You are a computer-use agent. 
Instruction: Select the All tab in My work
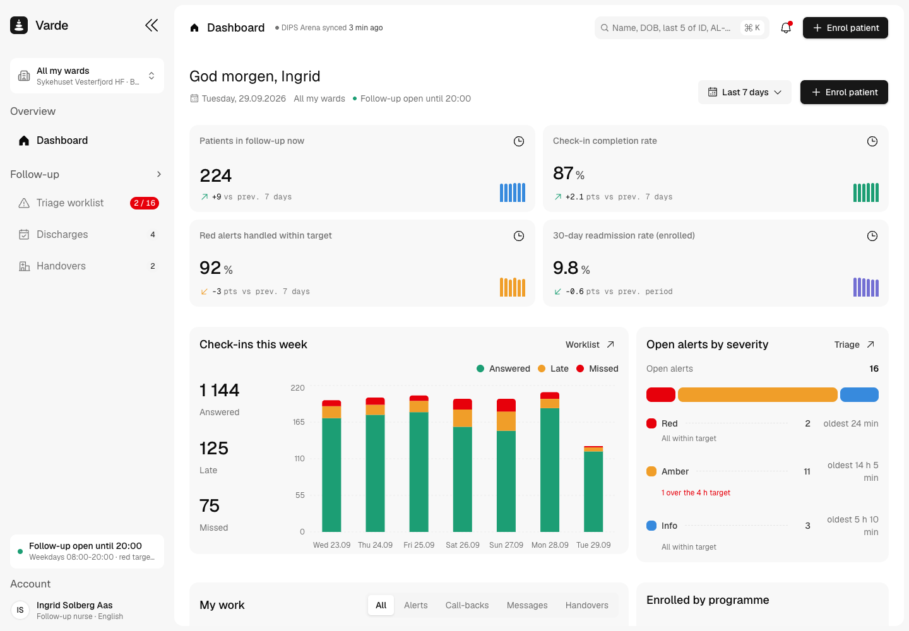click(x=381, y=605)
